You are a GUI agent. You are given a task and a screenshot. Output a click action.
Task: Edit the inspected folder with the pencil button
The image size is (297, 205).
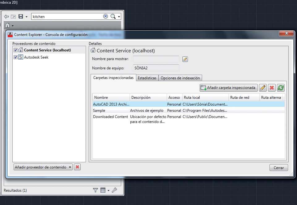click(263, 88)
